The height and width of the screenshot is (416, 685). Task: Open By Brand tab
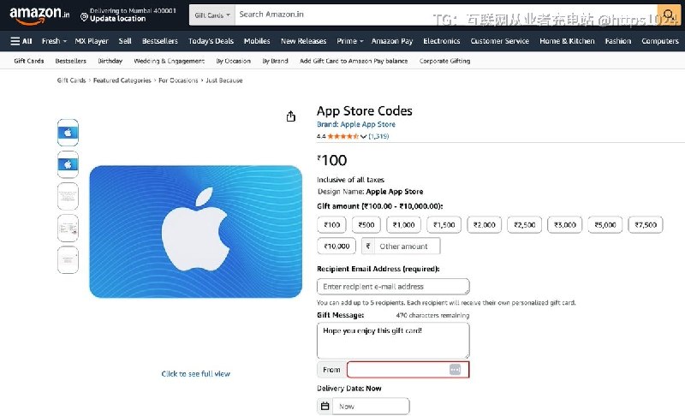coord(275,61)
